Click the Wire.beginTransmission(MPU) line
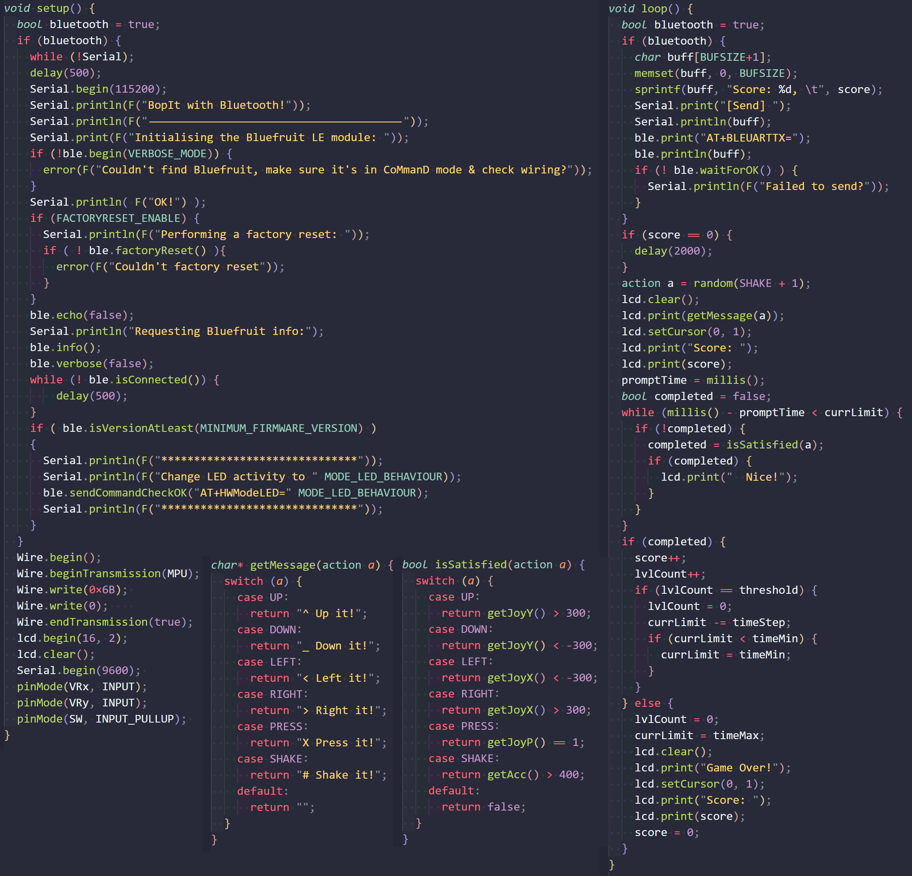 pos(108,573)
